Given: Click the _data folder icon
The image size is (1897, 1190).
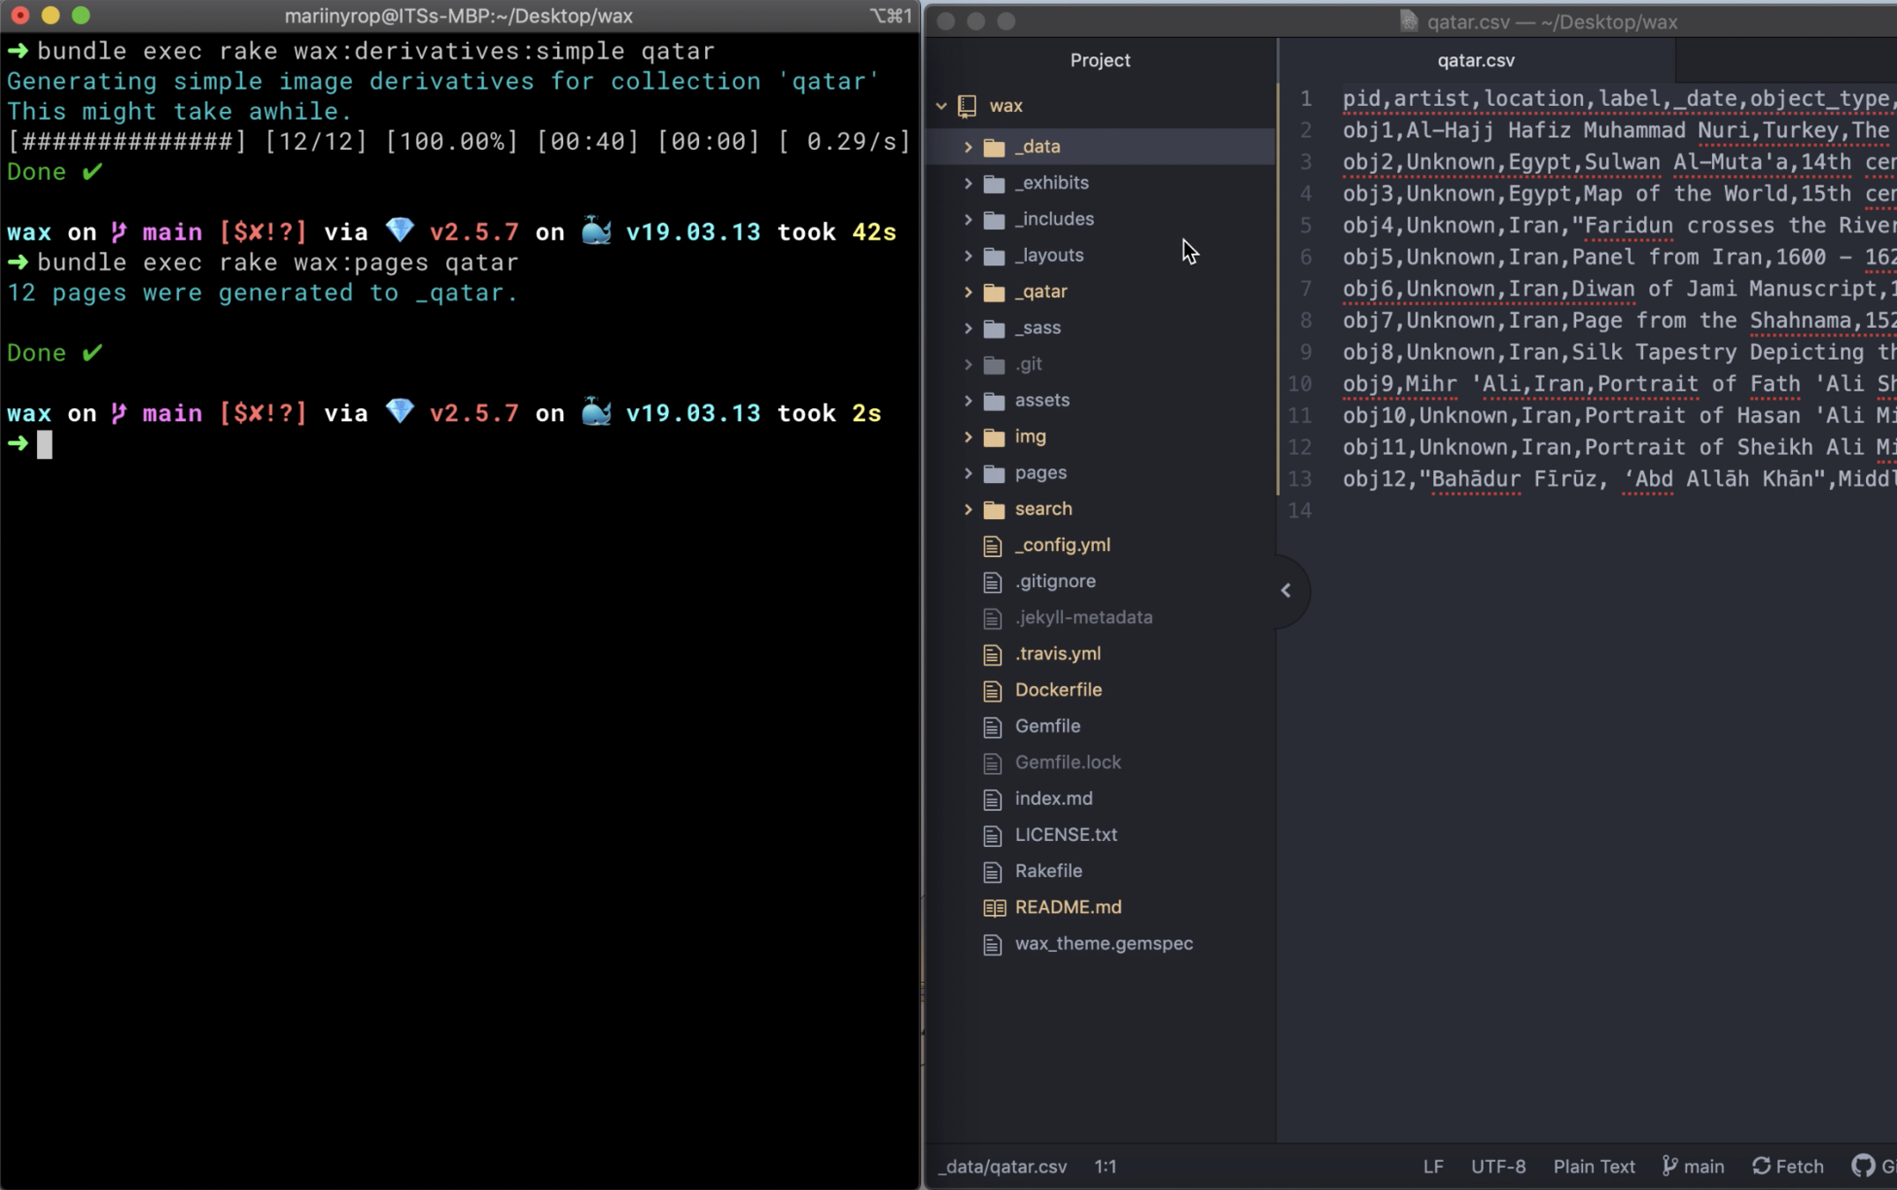Looking at the screenshot, I should [x=993, y=147].
